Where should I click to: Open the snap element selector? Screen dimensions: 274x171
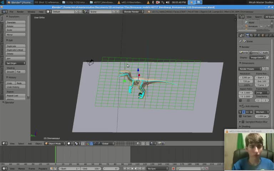click(x=153, y=144)
